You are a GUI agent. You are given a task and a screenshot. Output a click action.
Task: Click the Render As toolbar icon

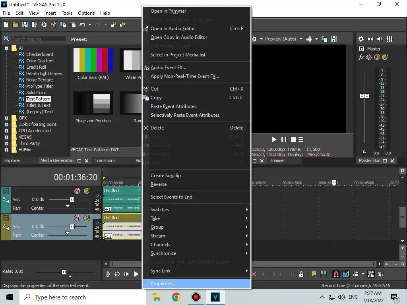pos(34,25)
